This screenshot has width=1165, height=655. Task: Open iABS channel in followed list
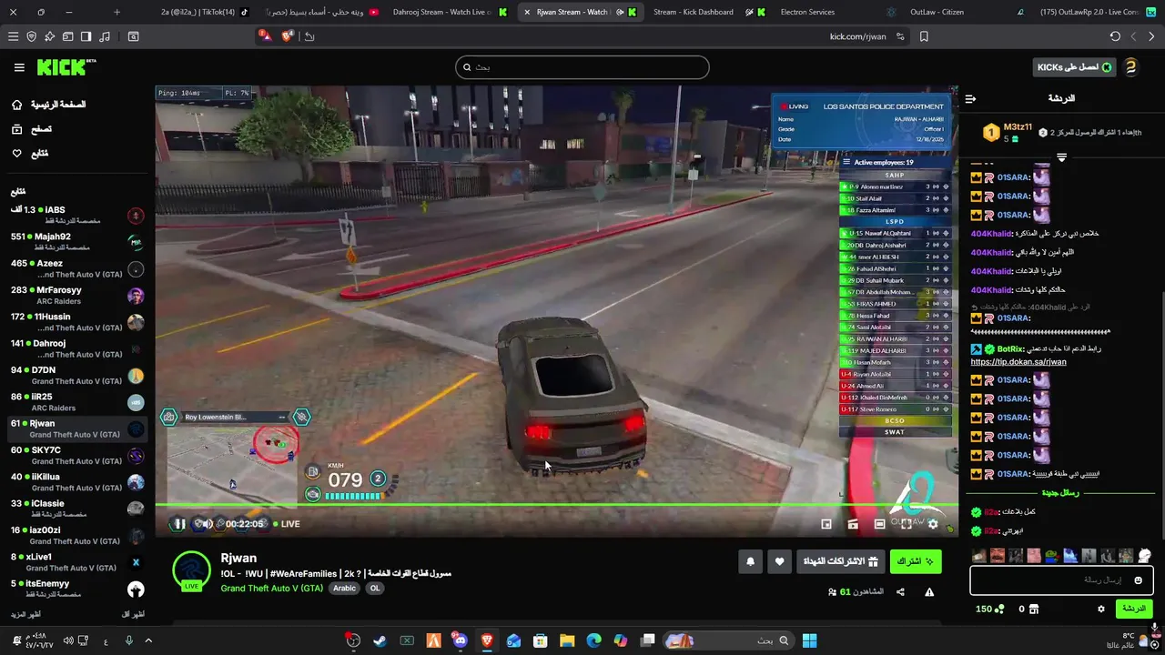pos(77,215)
